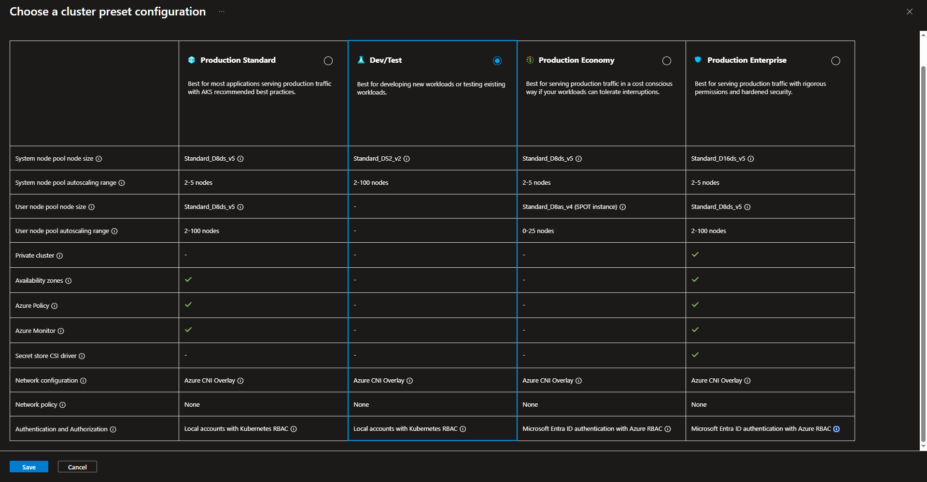Image resolution: width=927 pixels, height=482 pixels.
Task: Click the vertical scrollbar down arrow
Action: coord(923,447)
